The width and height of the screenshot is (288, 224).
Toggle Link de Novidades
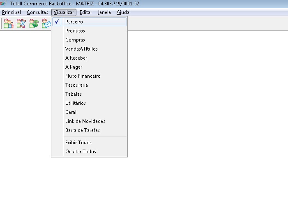89,121
